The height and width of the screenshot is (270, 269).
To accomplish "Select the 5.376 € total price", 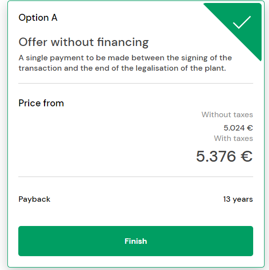I will [224, 156].
